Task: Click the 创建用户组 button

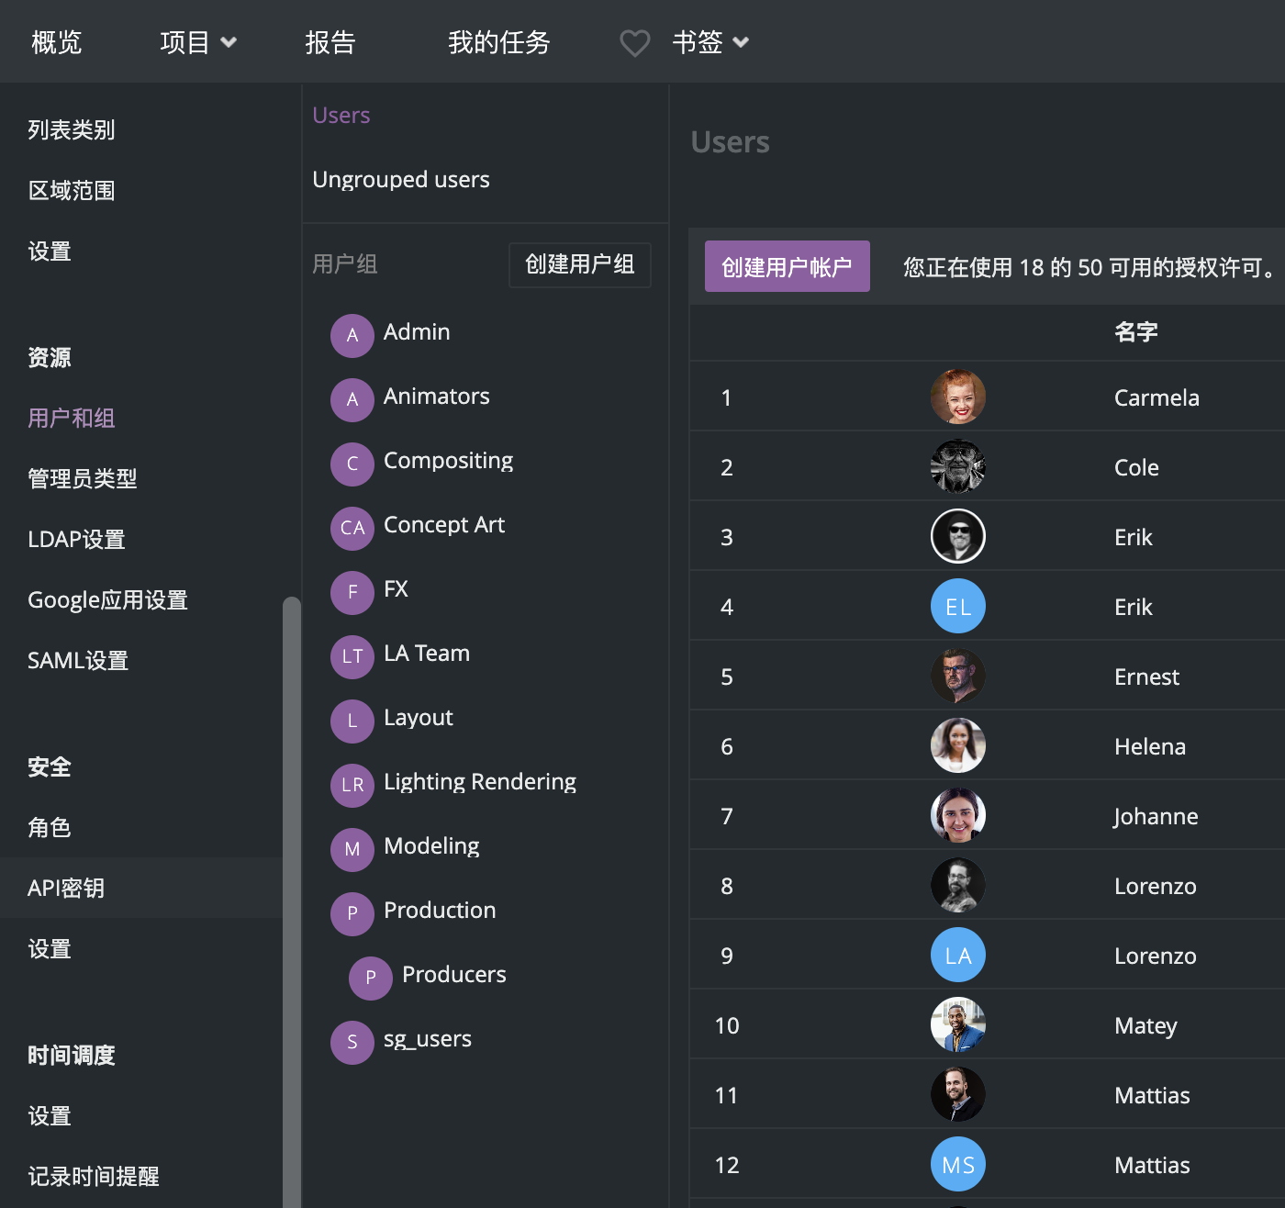Action: (579, 265)
